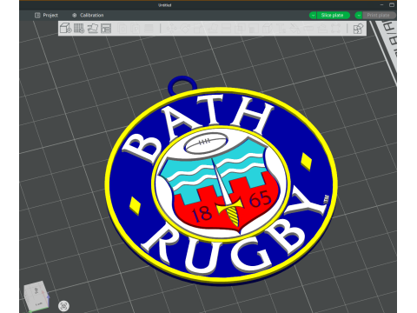Select the Rotate tool in toolbar
This screenshot has width=417, height=313.
(185, 28)
